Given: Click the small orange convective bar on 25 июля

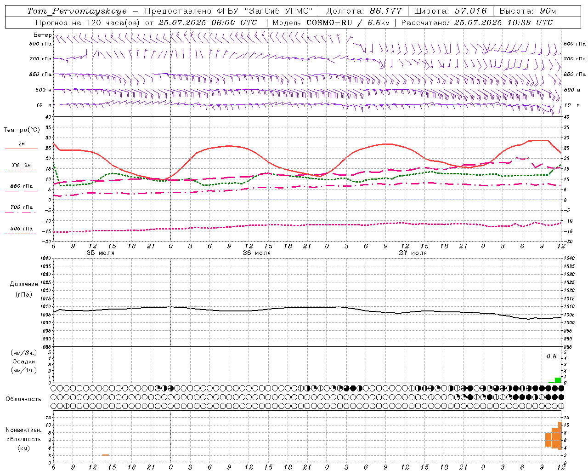Looking at the screenshot, I should click(x=106, y=455).
